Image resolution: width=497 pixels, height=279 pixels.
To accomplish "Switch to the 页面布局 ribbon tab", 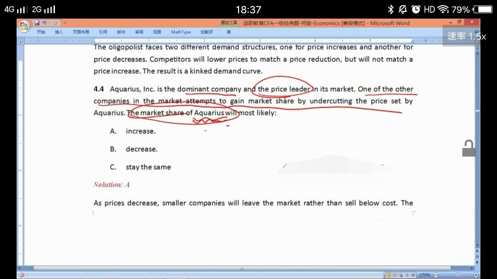I will 81,32.
